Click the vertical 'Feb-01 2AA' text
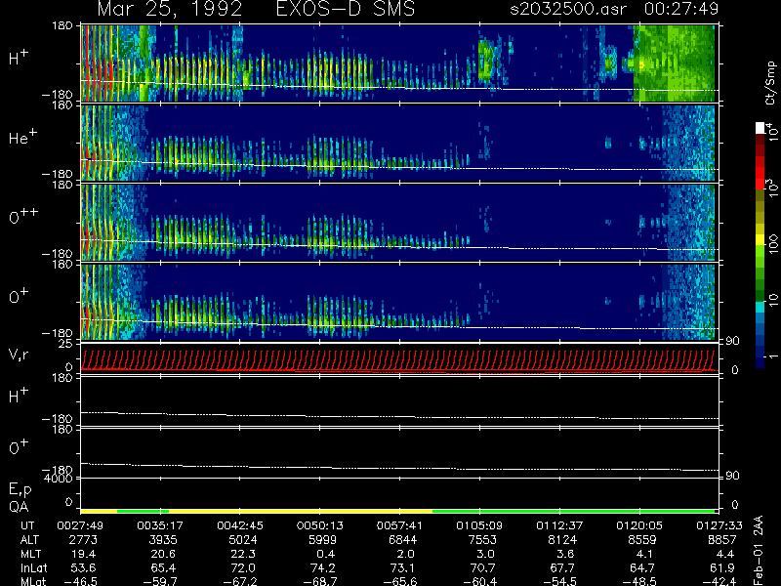This screenshot has width=781, height=586. [759, 550]
